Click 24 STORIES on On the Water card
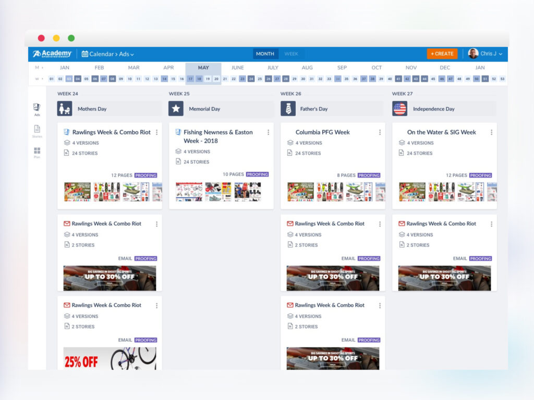534x400 pixels. tap(420, 153)
